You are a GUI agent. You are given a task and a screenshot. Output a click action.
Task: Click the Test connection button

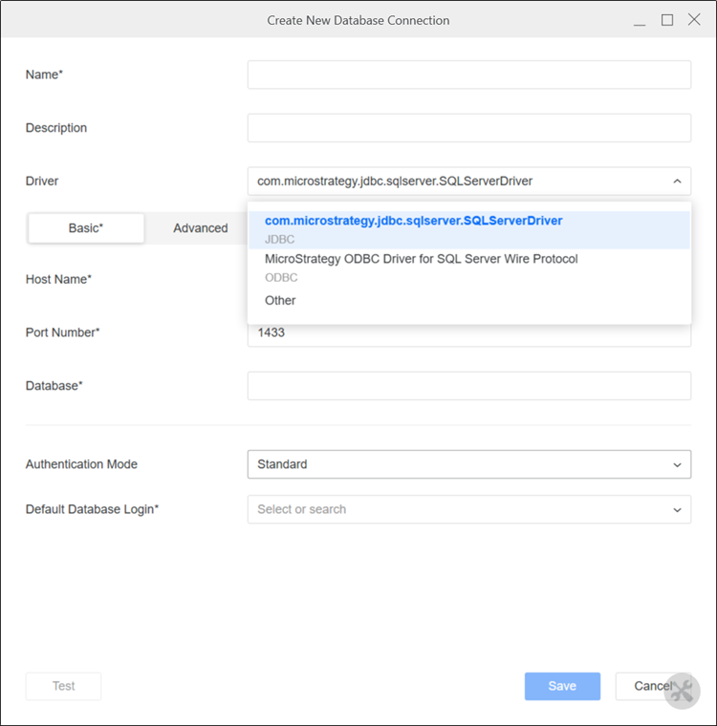pyautogui.click(x=63, y=686)
